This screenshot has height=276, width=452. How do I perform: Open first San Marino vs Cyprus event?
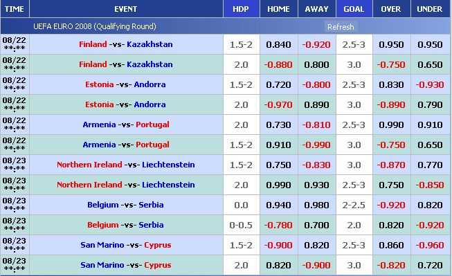click(126, 245)
